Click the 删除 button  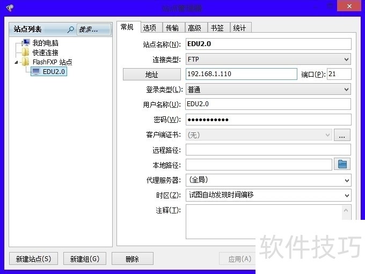pyautogui.click(x=132, y=259)
